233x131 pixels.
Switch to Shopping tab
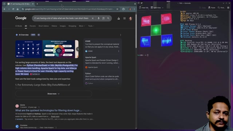pos(72,26)
